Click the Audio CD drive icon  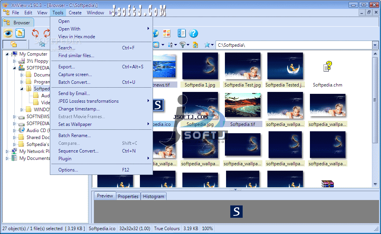click(x=22, y=130)
